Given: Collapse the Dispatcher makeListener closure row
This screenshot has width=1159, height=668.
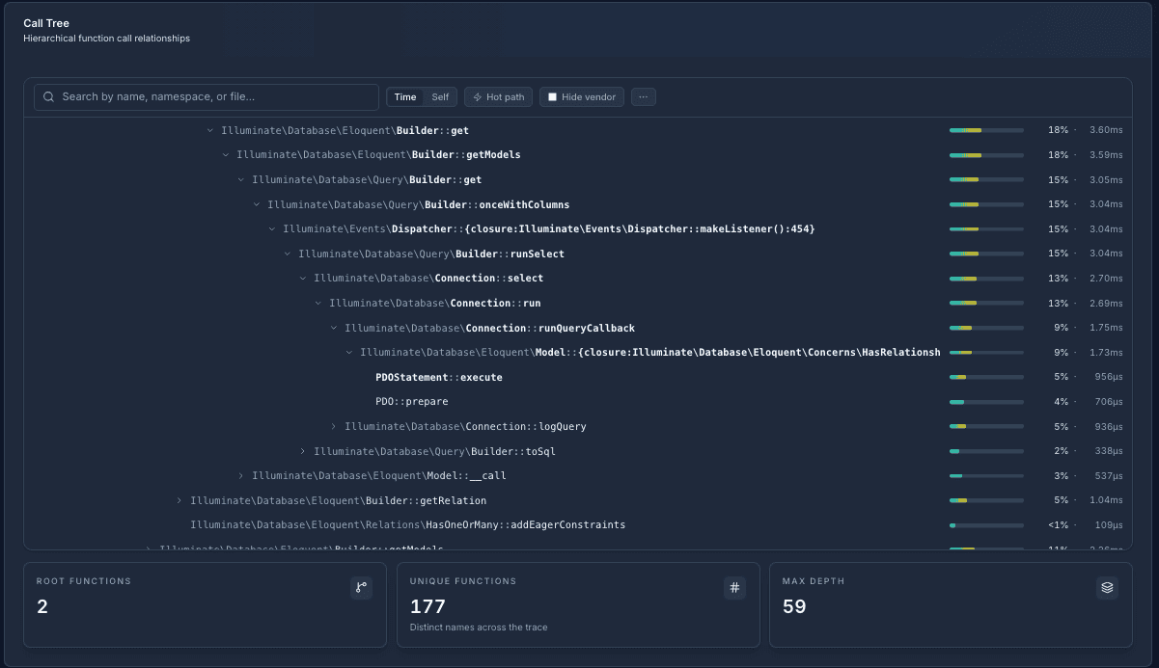Looking at the screenshot, I should click(x=271, y=229).
